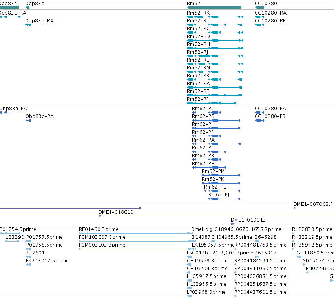The image size is (334, 298).
Task: Click EST EK213012.5prime
Action: click(28, 265)
